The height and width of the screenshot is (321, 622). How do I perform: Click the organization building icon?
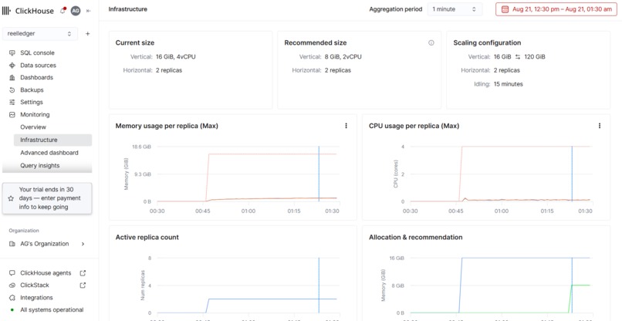12,244
